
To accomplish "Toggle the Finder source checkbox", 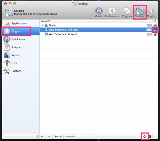I will pos(155,25).
